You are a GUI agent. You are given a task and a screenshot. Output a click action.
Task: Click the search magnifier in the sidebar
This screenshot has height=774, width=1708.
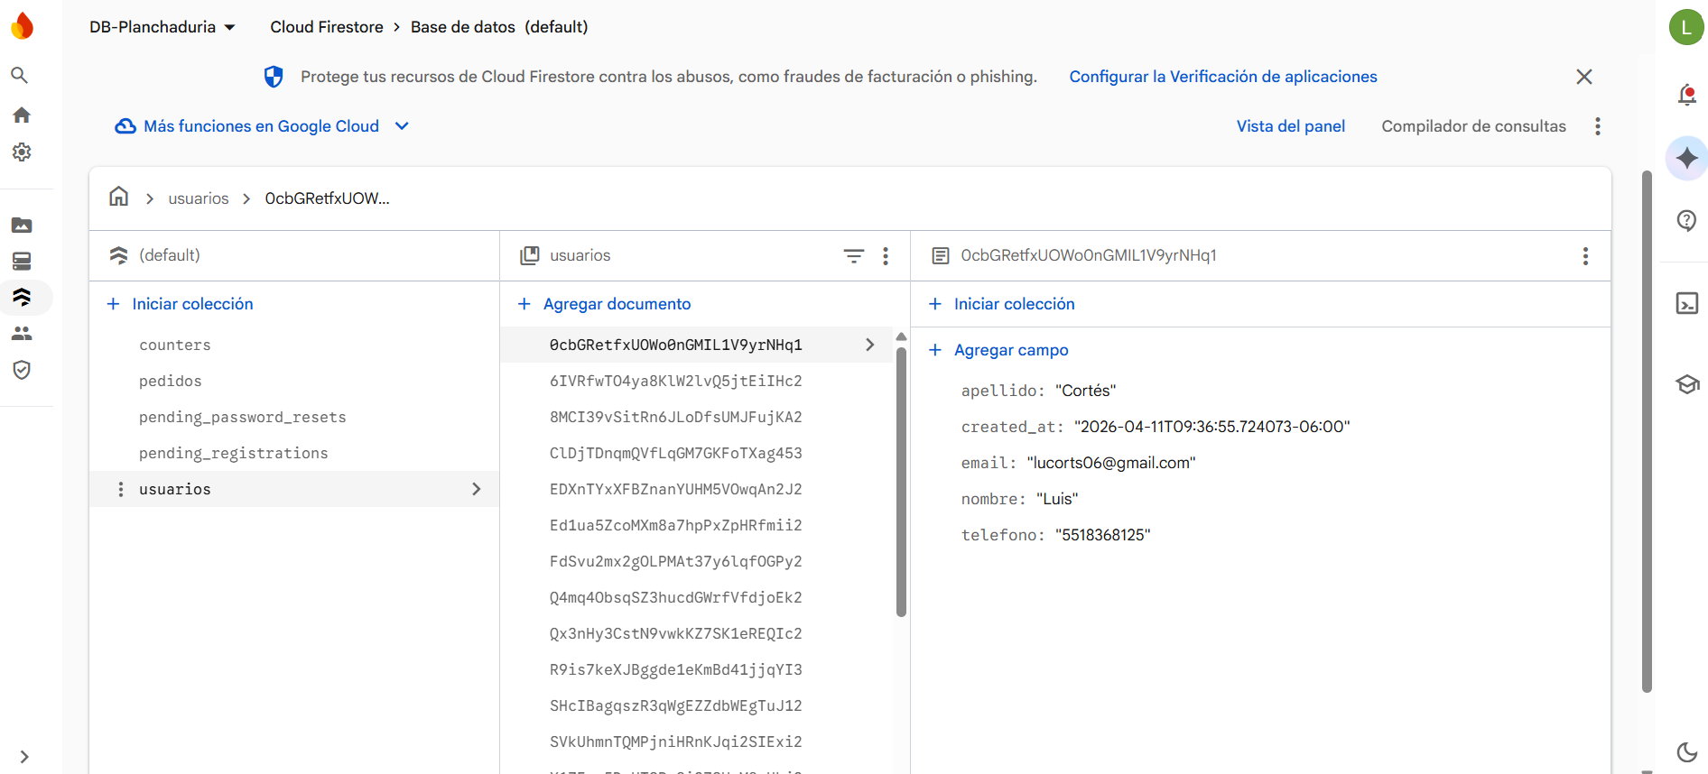[x=20, y=75]
